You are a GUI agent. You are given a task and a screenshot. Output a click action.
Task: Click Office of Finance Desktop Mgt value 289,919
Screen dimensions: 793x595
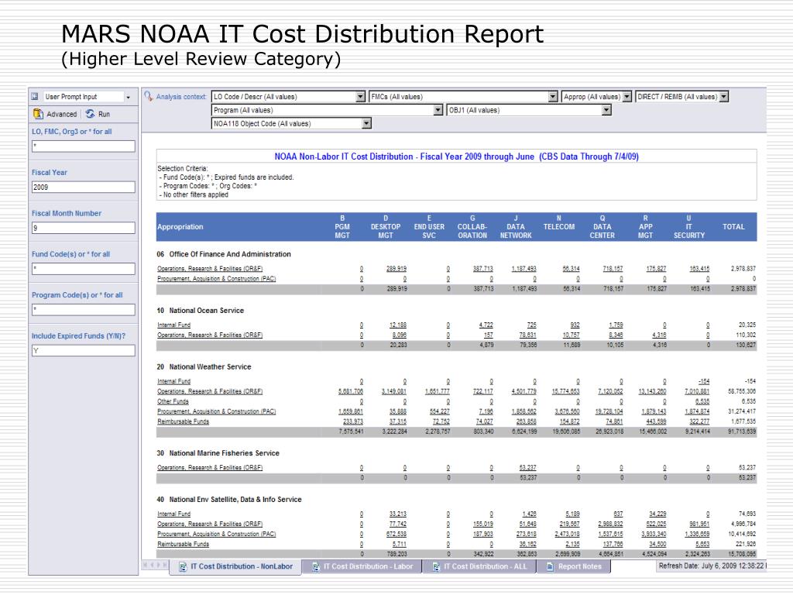click(396, 269)
